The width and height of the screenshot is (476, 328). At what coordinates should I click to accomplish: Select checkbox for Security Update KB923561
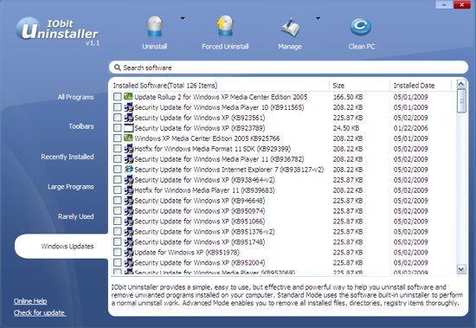coord(117,118)
